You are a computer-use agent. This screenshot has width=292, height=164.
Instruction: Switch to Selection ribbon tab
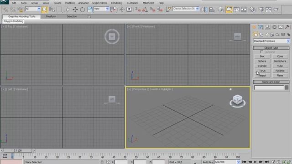tap(72, 16)
